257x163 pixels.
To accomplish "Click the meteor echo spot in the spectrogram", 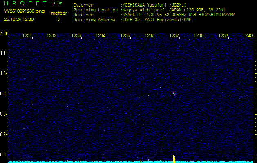I will 174,93.
